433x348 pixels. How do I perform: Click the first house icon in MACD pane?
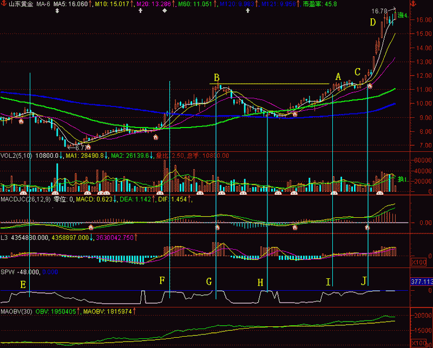tap(218, 227)
